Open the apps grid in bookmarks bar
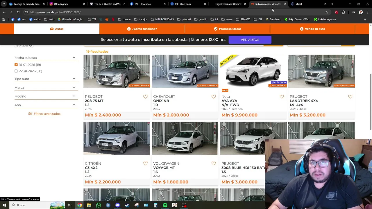372x209 pixels. coord(4,19)
